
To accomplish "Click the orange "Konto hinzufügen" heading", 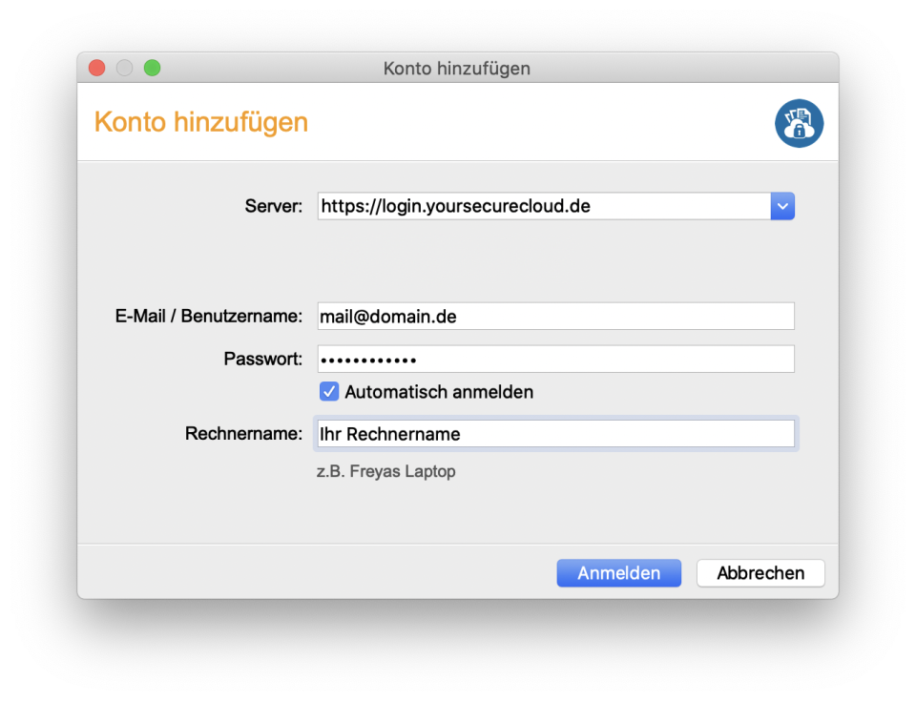I will point(200,122).
